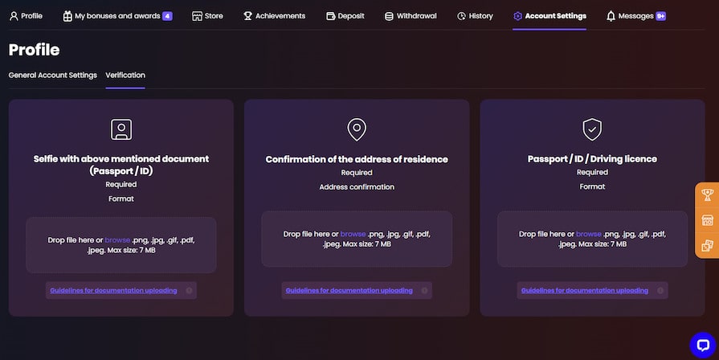The width and height of the screenshot is (719, 360).
Task: Go to My bonuses and awards
Action: tap(117, 15)
